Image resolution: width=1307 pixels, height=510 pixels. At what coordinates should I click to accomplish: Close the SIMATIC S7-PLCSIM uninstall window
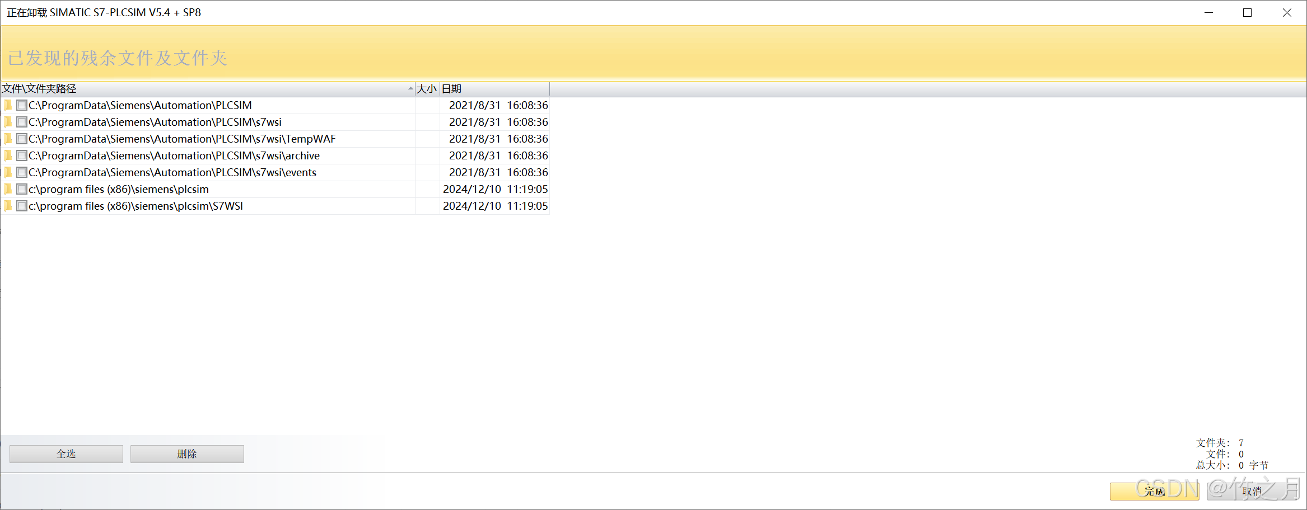tap(1287, 12)
